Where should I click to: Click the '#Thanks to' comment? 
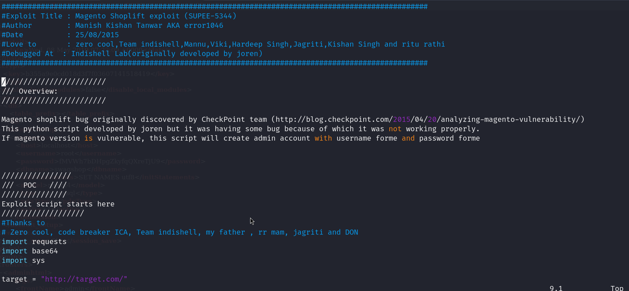[23, 223]
